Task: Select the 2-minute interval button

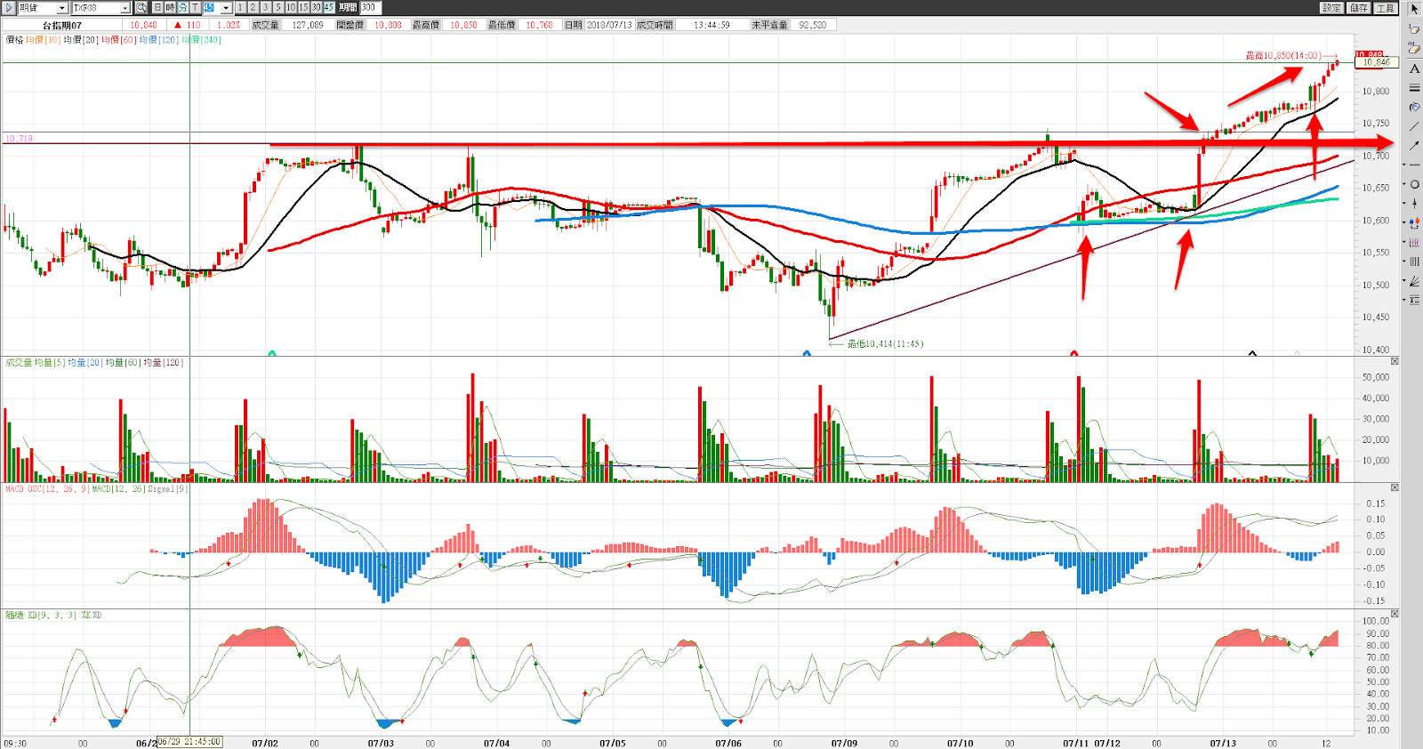Action: coord(253,8)
